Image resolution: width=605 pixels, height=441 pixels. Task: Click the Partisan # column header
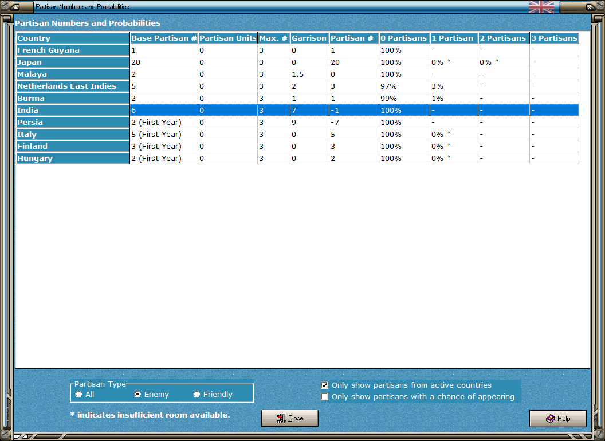354,38
